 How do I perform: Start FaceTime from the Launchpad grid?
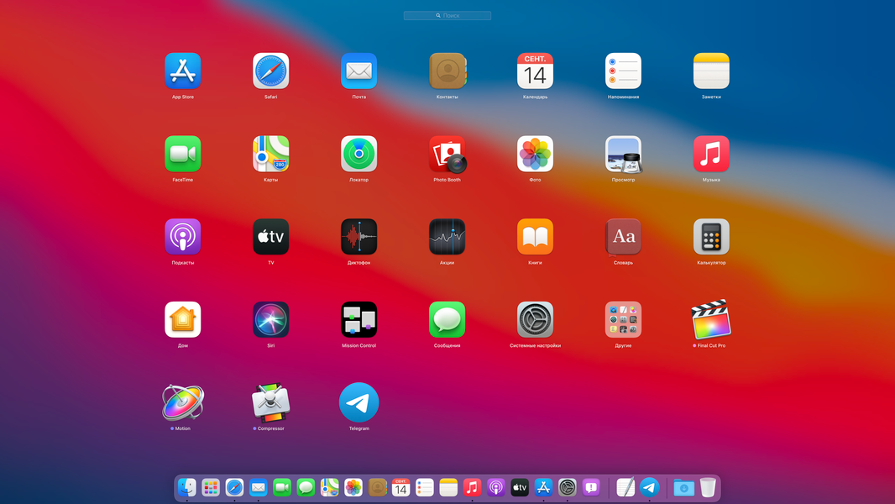183,154
